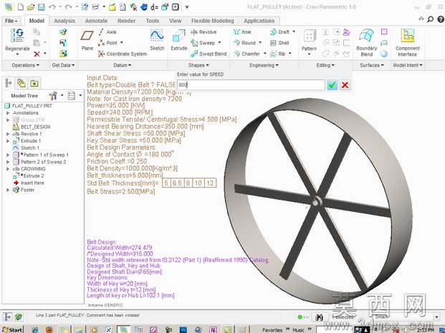Open the Sketch tool
445x333 pixels.
pos(157,39)
